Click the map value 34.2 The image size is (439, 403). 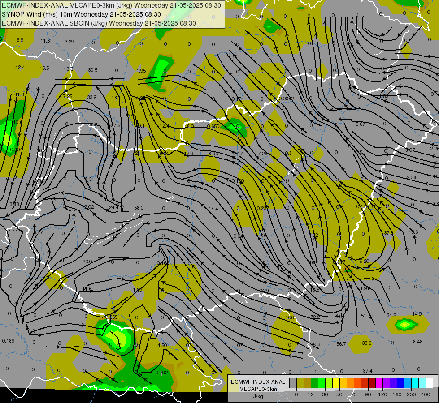tap(391, 316)
